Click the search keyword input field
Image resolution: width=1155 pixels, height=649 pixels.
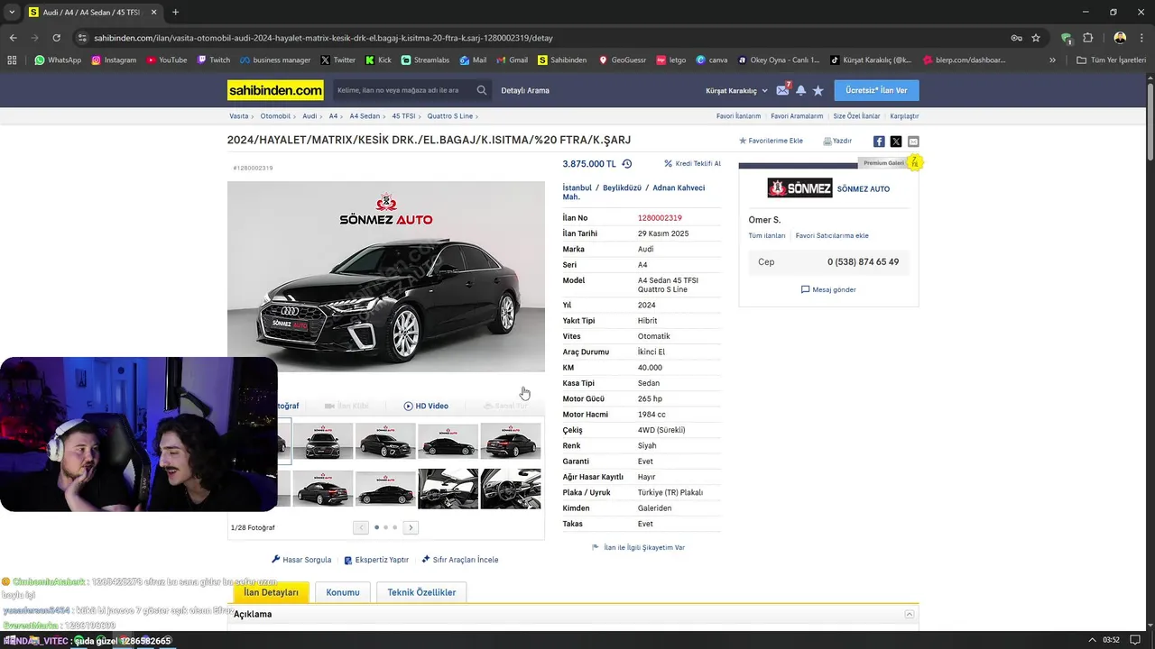coord(402,90)
